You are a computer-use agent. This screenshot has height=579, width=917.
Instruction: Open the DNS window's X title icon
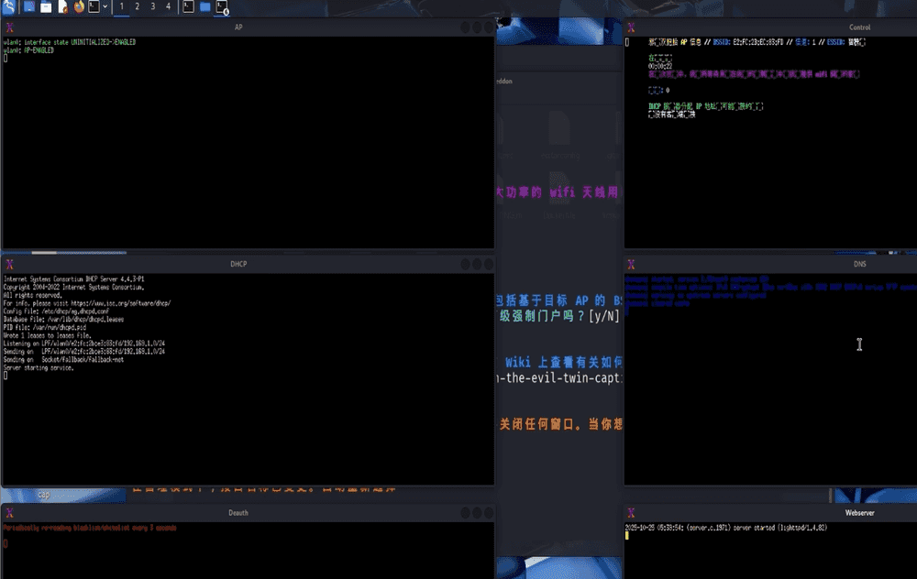[x=631, y=264]
